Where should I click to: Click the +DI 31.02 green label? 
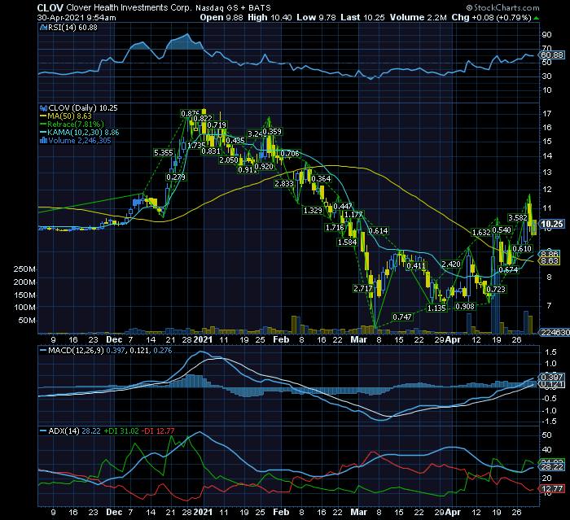coord(121,431)
